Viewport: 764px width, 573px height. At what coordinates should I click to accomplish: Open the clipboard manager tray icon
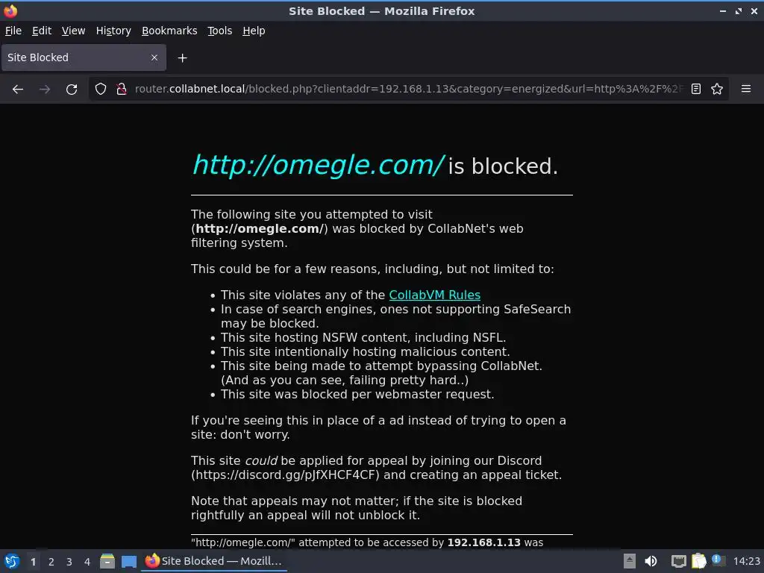698,561
